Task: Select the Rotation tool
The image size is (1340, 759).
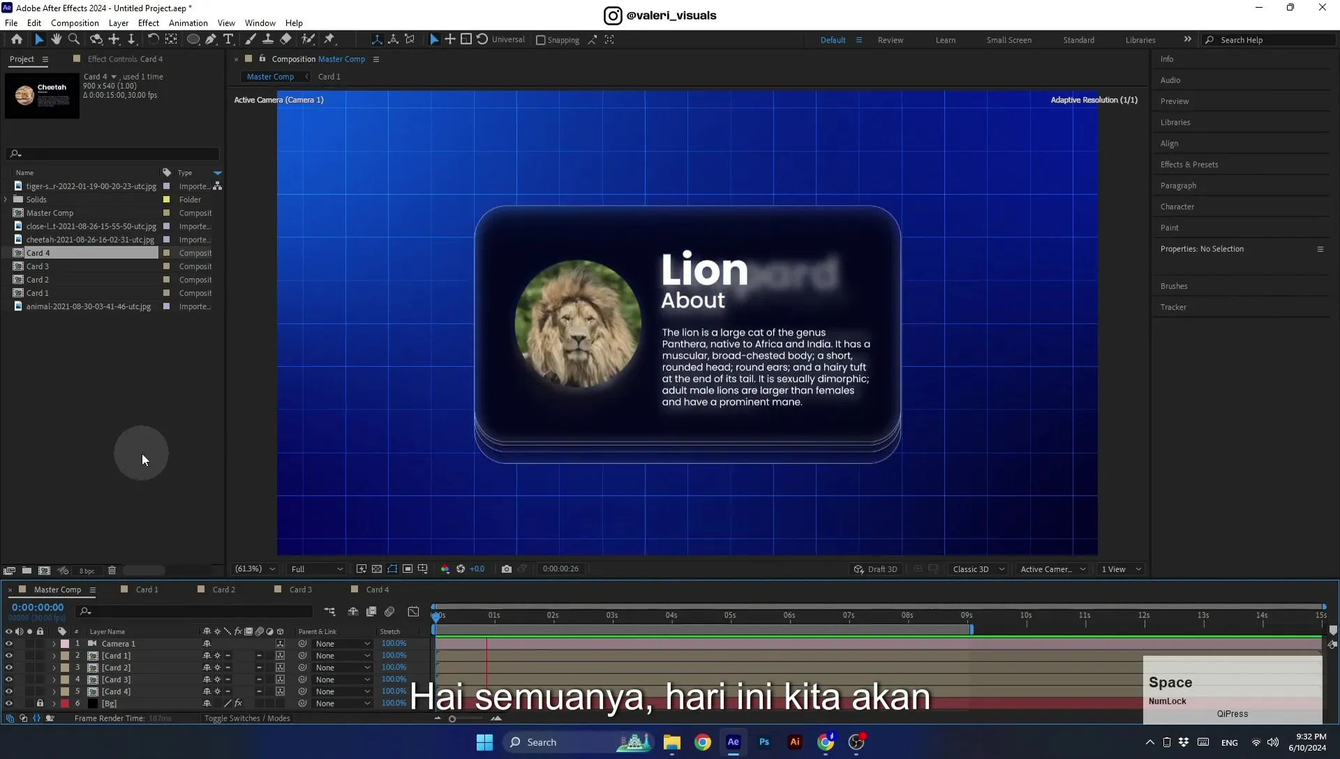Action: [x=153, y=40]
